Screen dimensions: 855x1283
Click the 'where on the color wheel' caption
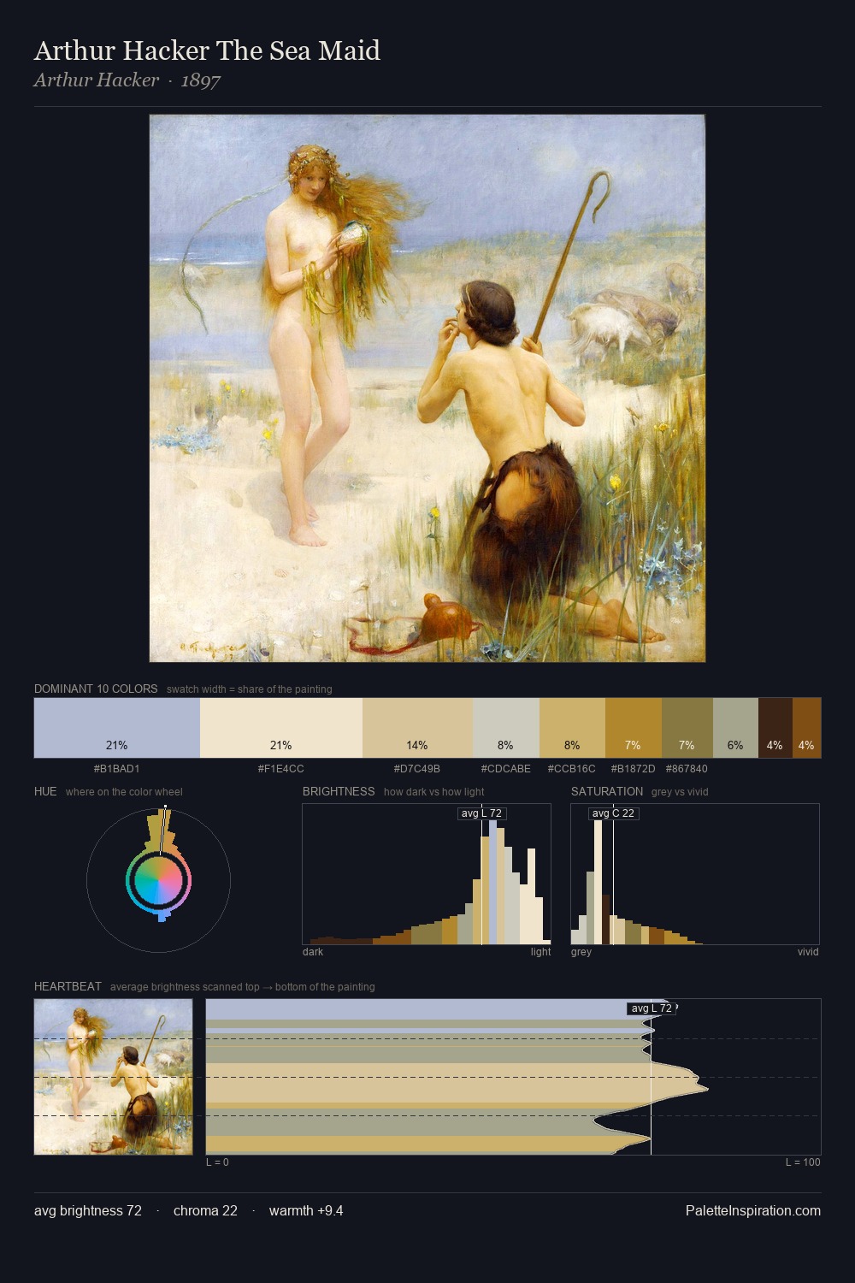tap(124, 792)
